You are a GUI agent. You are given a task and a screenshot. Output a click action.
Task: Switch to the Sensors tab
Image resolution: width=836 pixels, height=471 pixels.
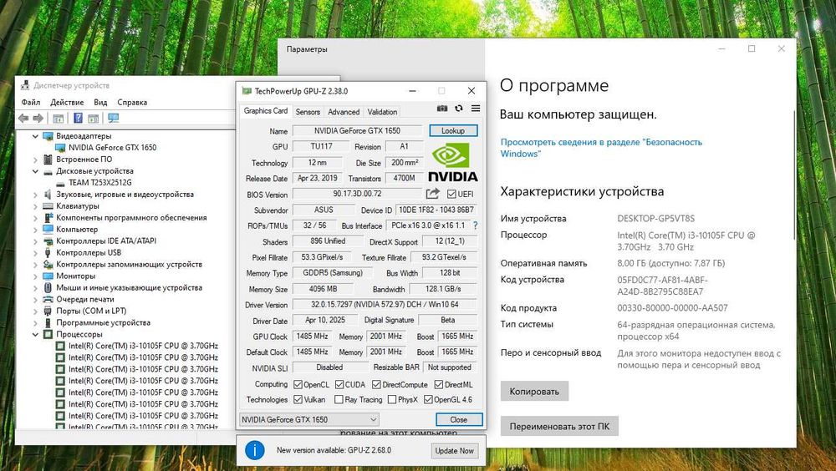tap(308, 112)
